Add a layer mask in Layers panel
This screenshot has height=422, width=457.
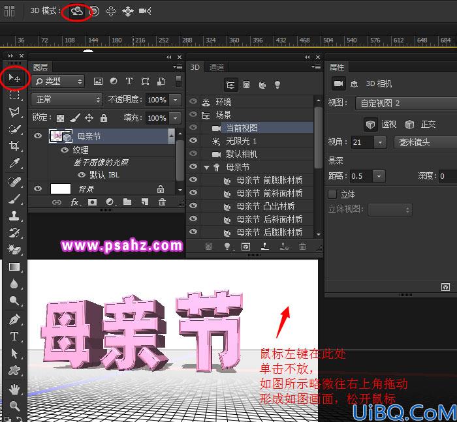click(93, 202)
